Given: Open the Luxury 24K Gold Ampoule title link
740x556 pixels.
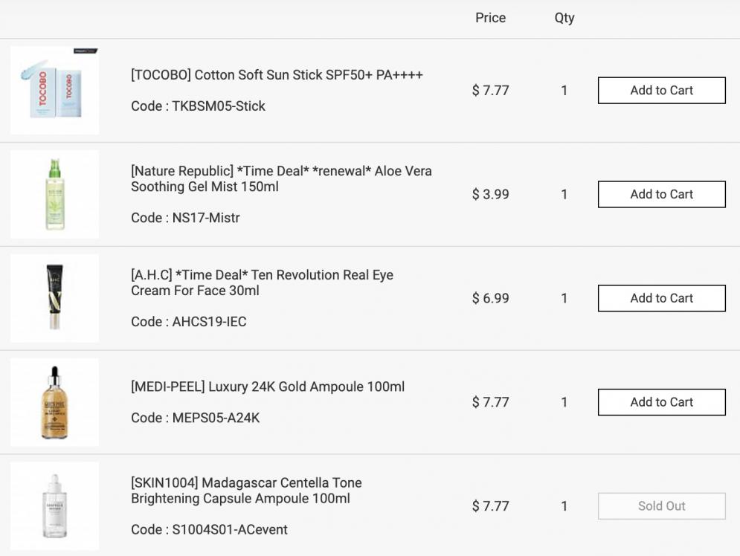Looking at the screenshot, I should pos(268,387).
